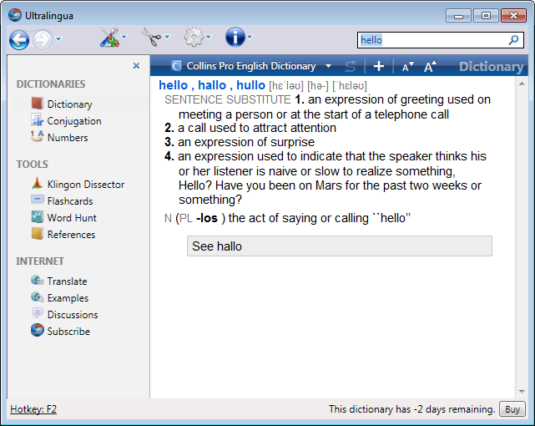Click the headword link hallo
535x426 pixels.
pyautogui.click(x=212, y=85)
